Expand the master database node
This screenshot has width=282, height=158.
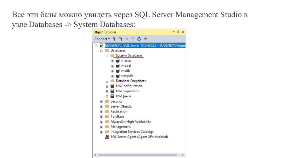(x=112, y=61)
